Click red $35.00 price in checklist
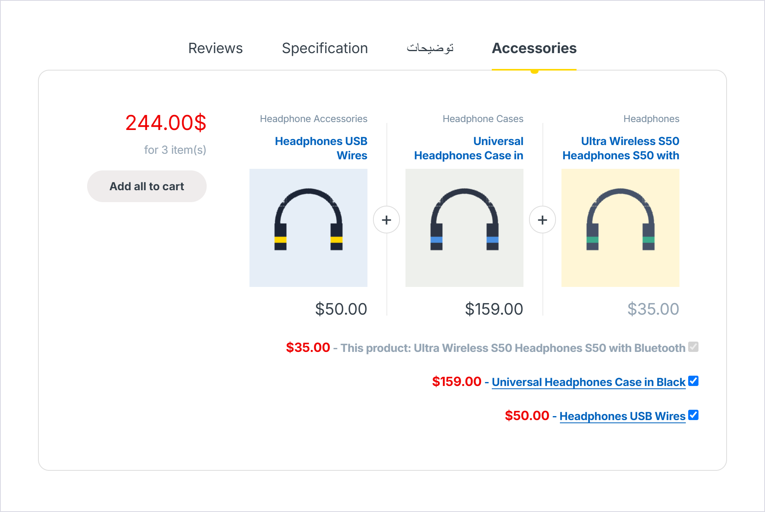This screenshot has width=765, height=512. [x=308, y=348]
